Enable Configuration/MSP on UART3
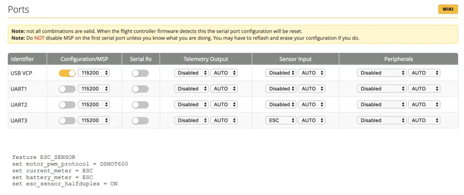Viewport: 464px width, 195px height. click(x=67, y=120)
